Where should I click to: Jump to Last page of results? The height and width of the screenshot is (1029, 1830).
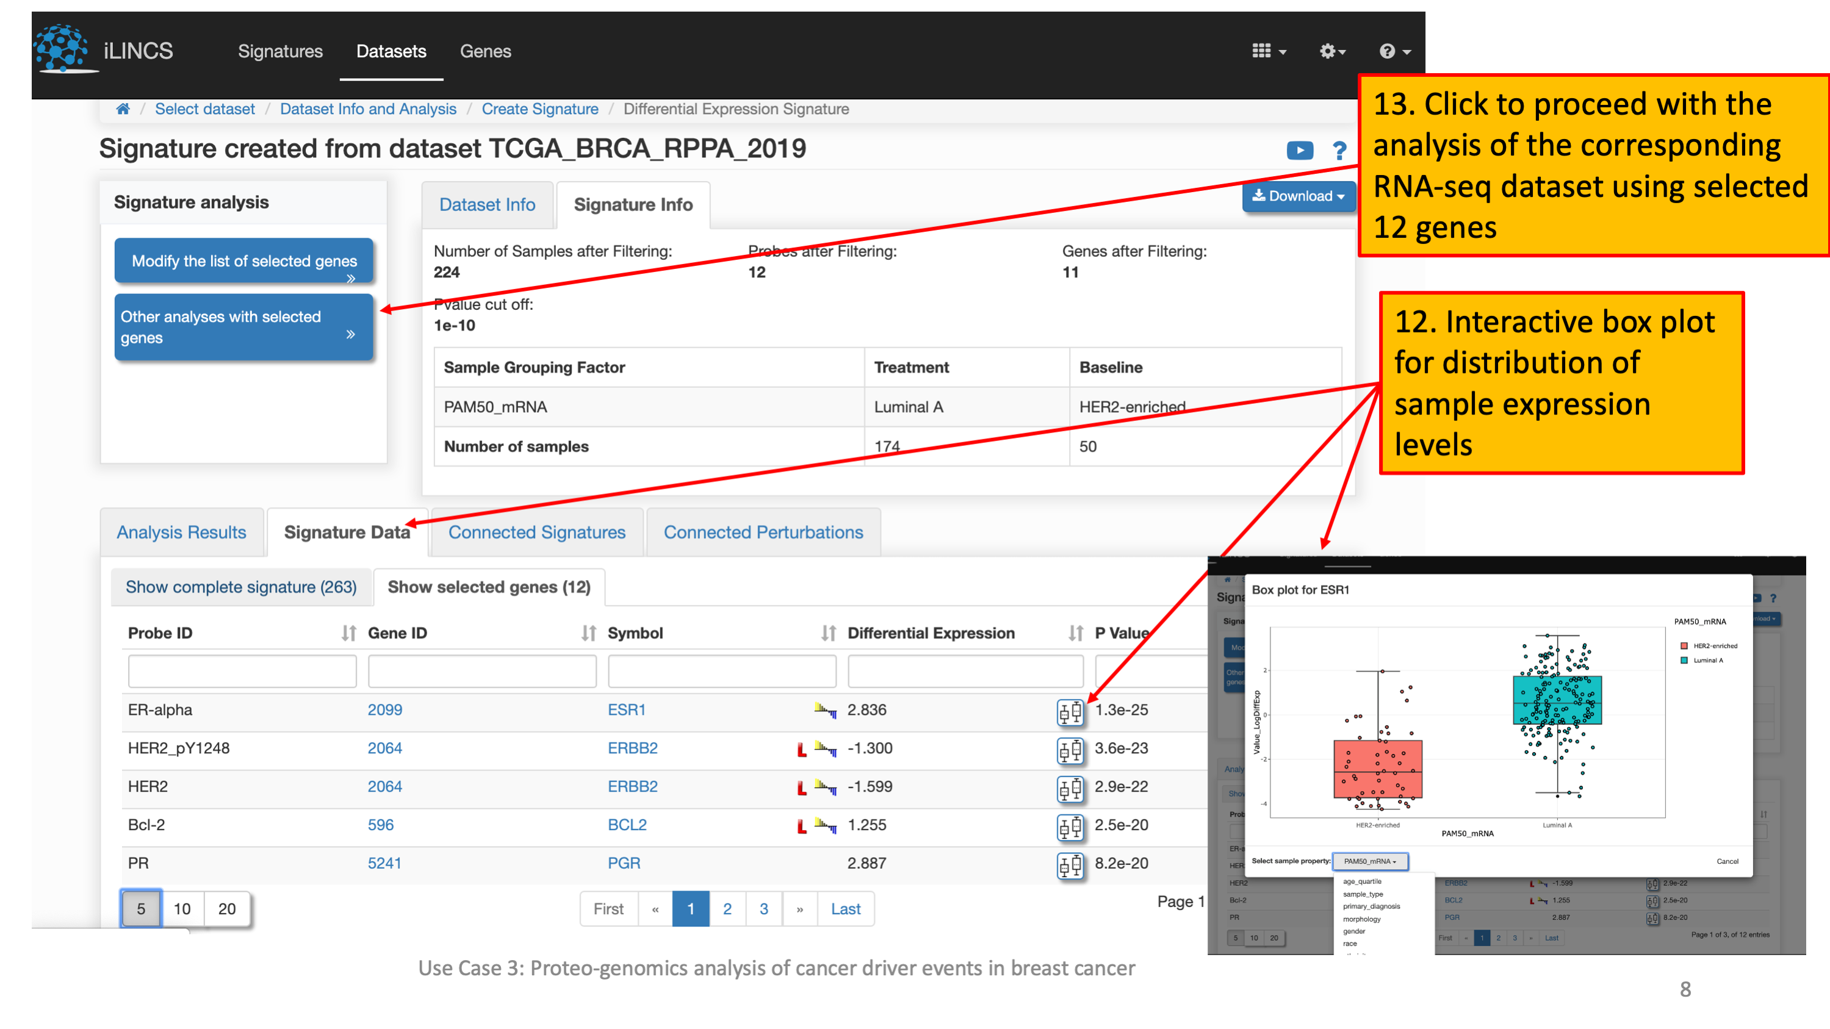[x=845, y=909]
